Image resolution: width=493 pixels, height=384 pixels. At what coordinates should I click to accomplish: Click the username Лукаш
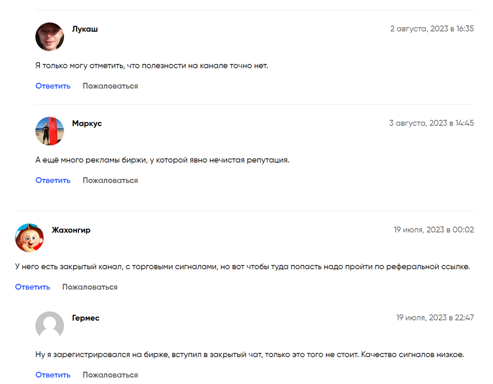pyautogui.click(x=85, y=29)
